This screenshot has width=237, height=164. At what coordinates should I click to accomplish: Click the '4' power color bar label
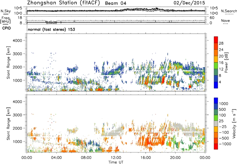click(x=220, y=82)
